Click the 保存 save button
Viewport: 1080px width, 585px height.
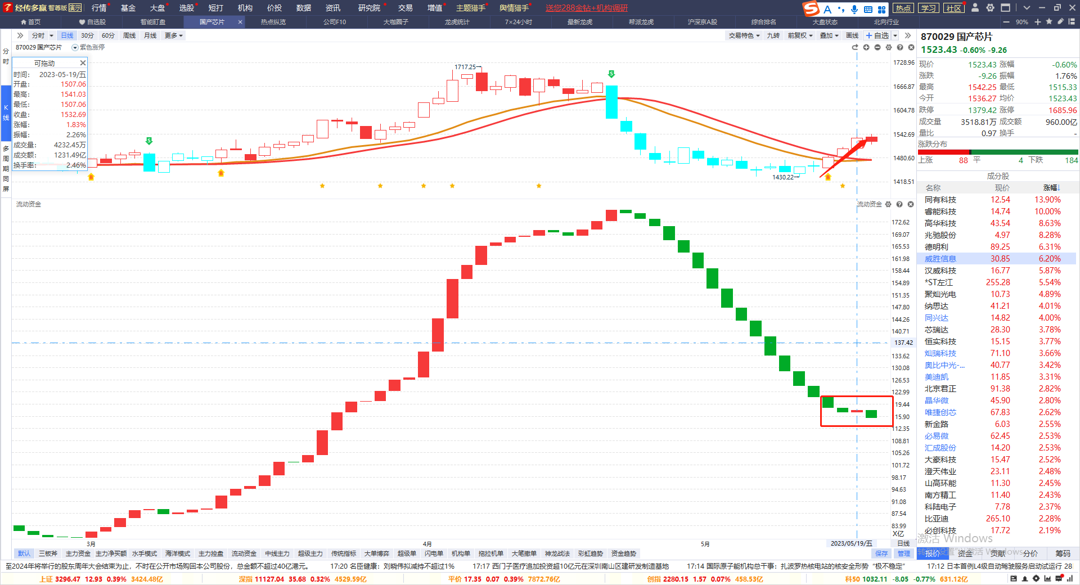tap(881, 553)
